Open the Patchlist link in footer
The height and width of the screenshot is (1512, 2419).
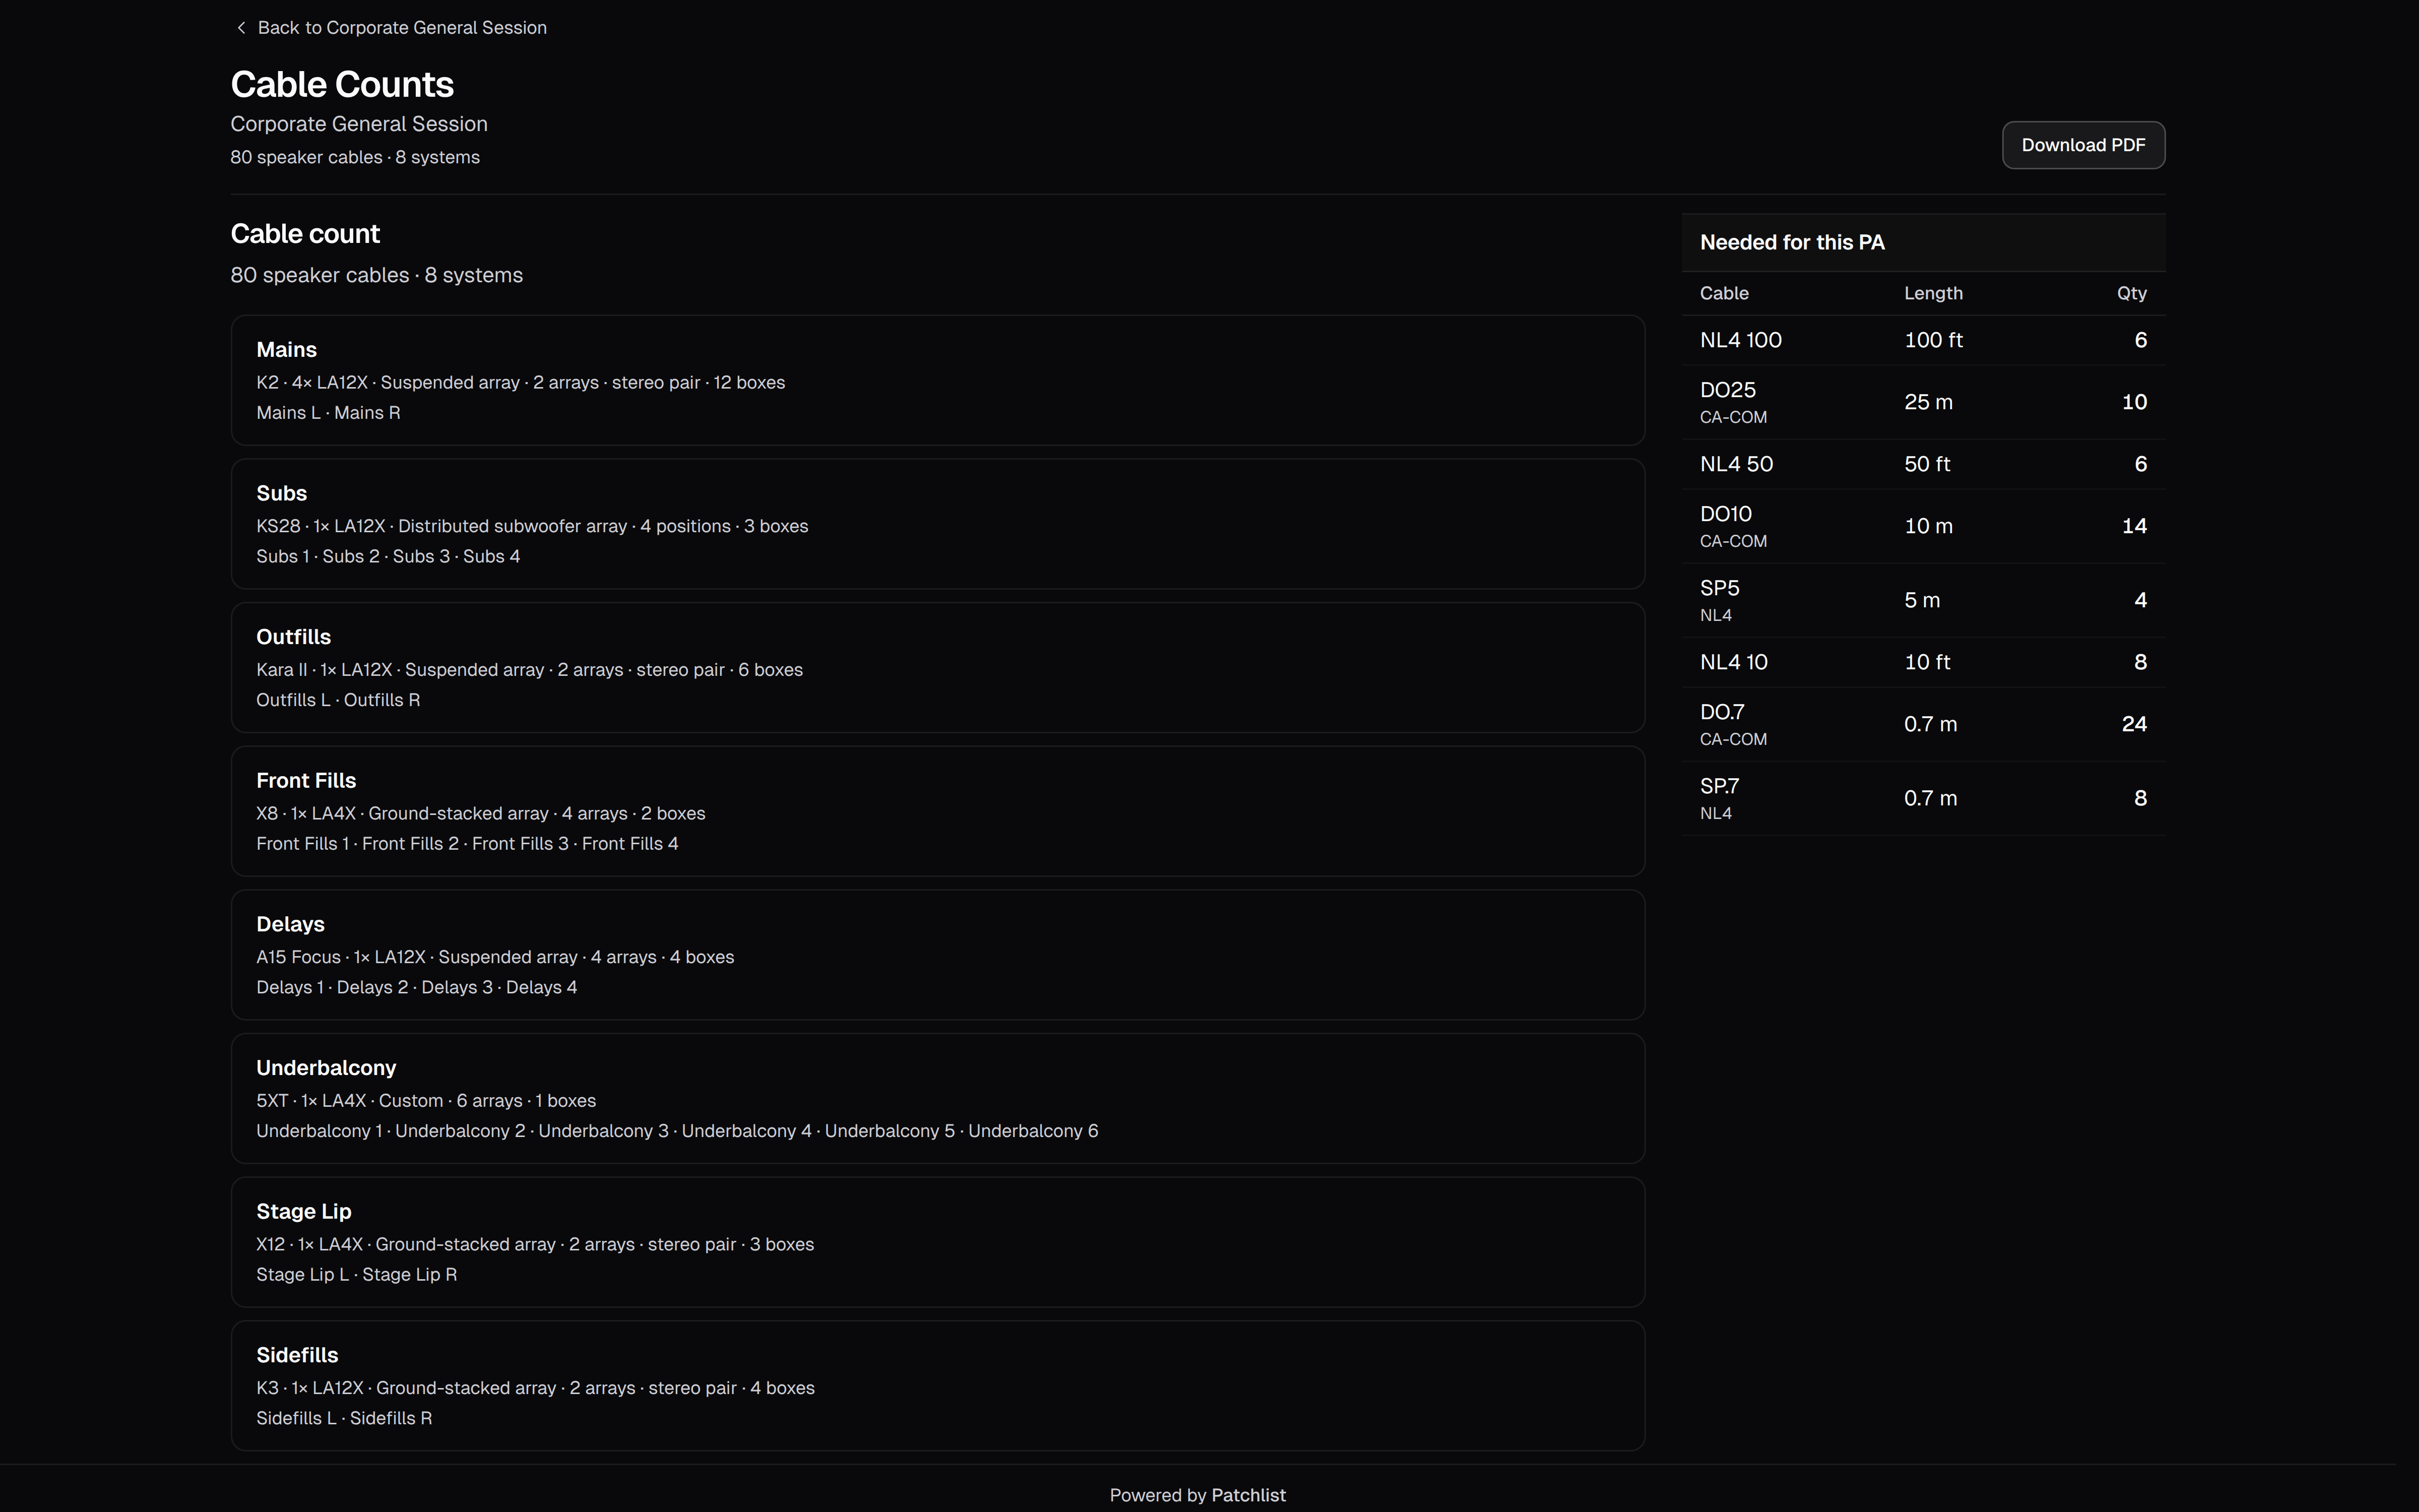point(1247,1495)
